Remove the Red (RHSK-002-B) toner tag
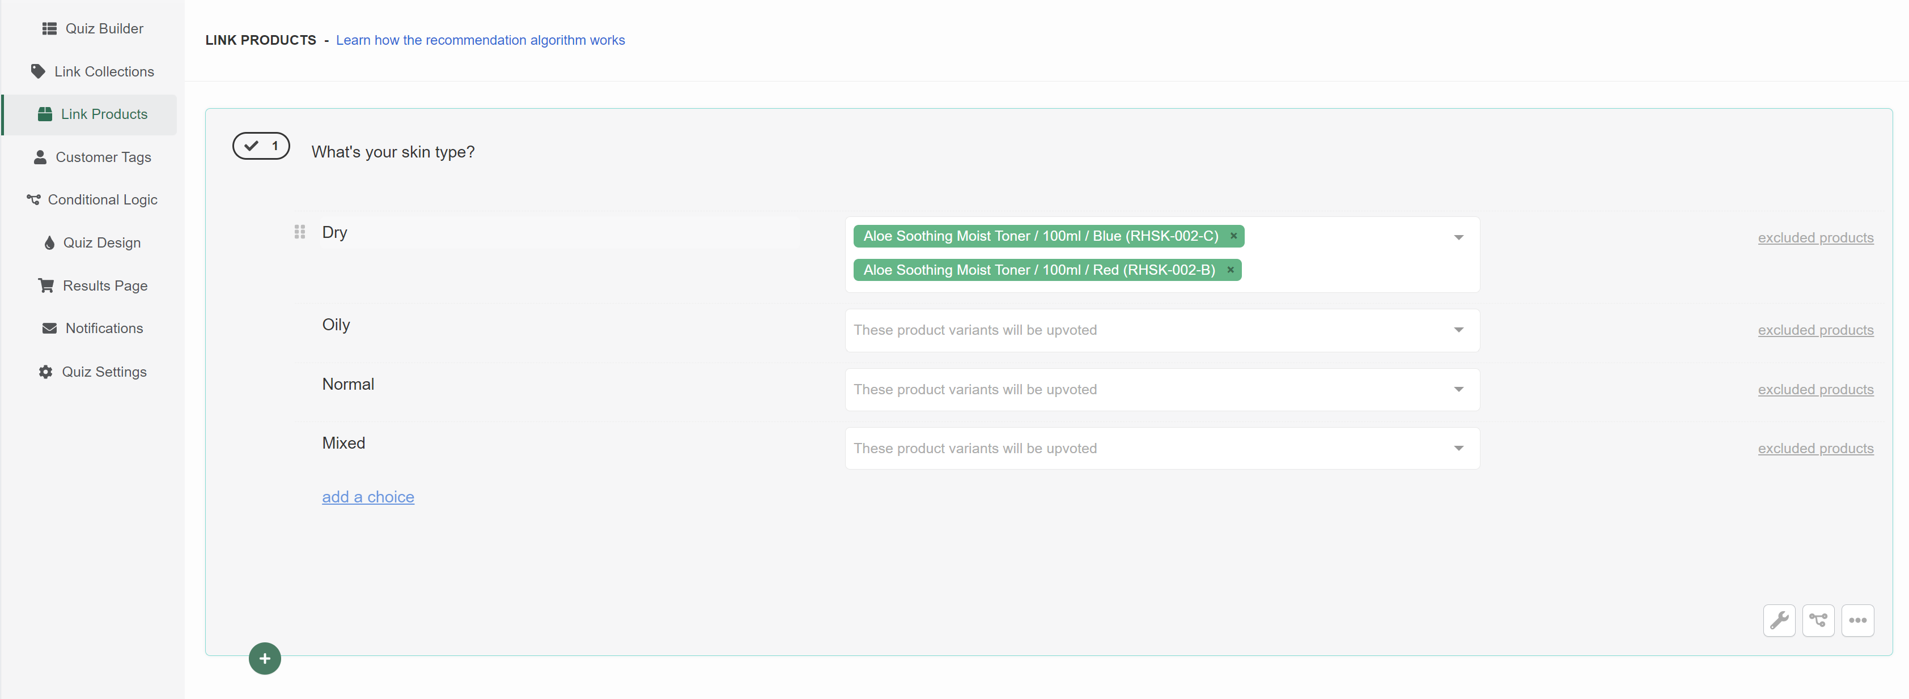 tap(1230, 270)
